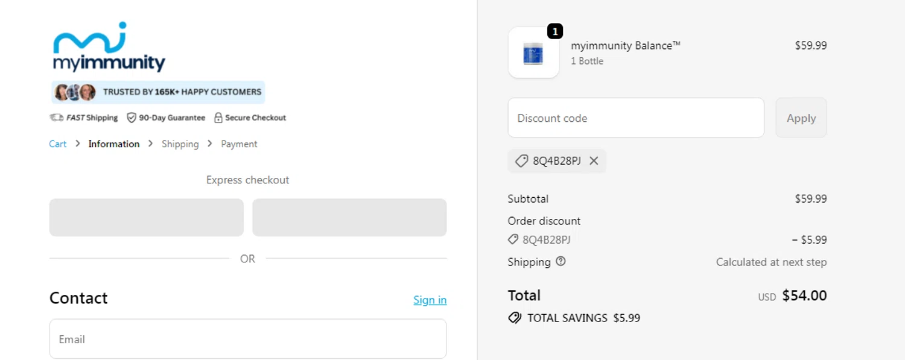Select the Shipping breadcrumb step

180,144
